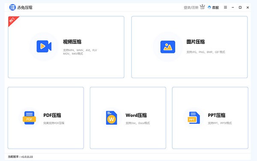The width and height of the screenshot is (257, 161).
Task: Click the red 热门 hot corner badge
Action: (x=12, y=20)
